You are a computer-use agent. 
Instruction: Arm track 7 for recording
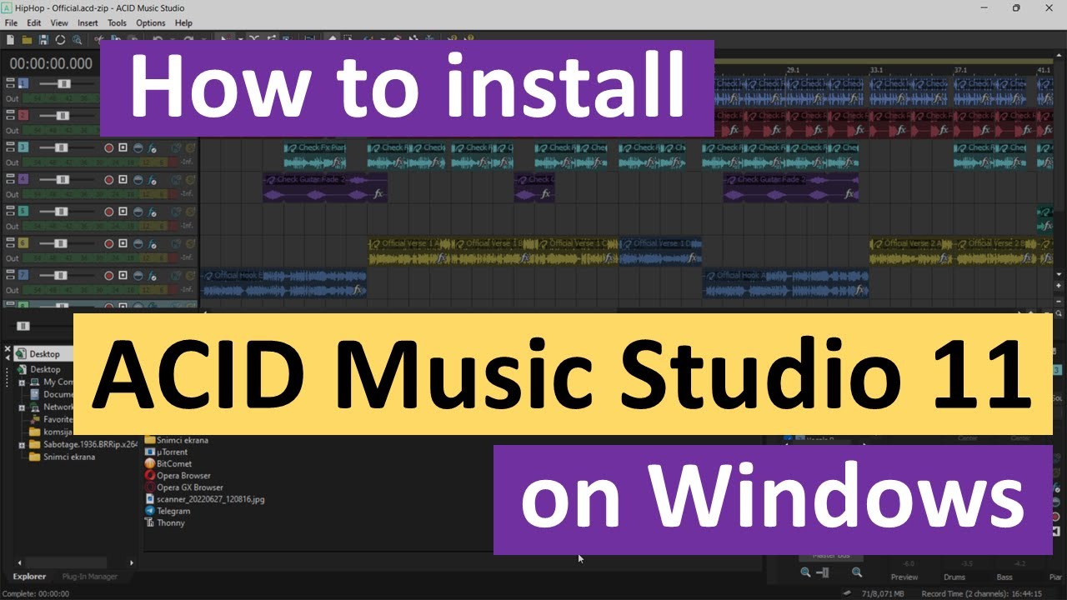click(108, 274)
